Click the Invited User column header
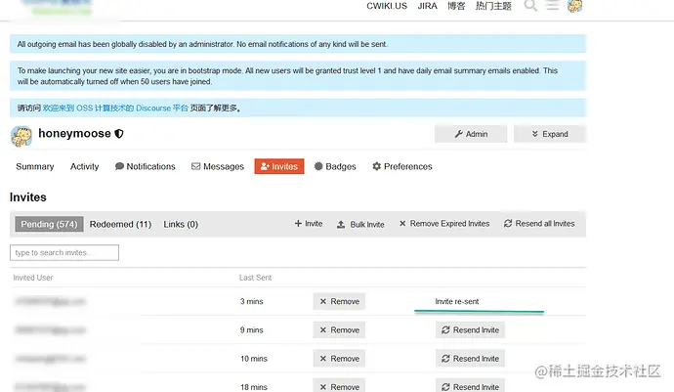The image size is (674, 392). (x=33, y=278)
